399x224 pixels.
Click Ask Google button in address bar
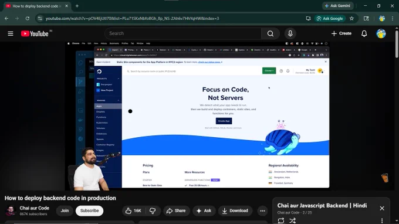click(330, 18)
